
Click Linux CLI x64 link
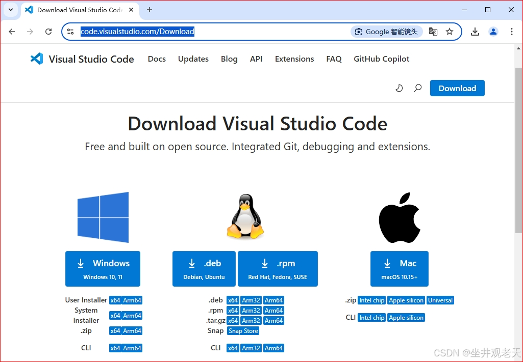[233, 348]
